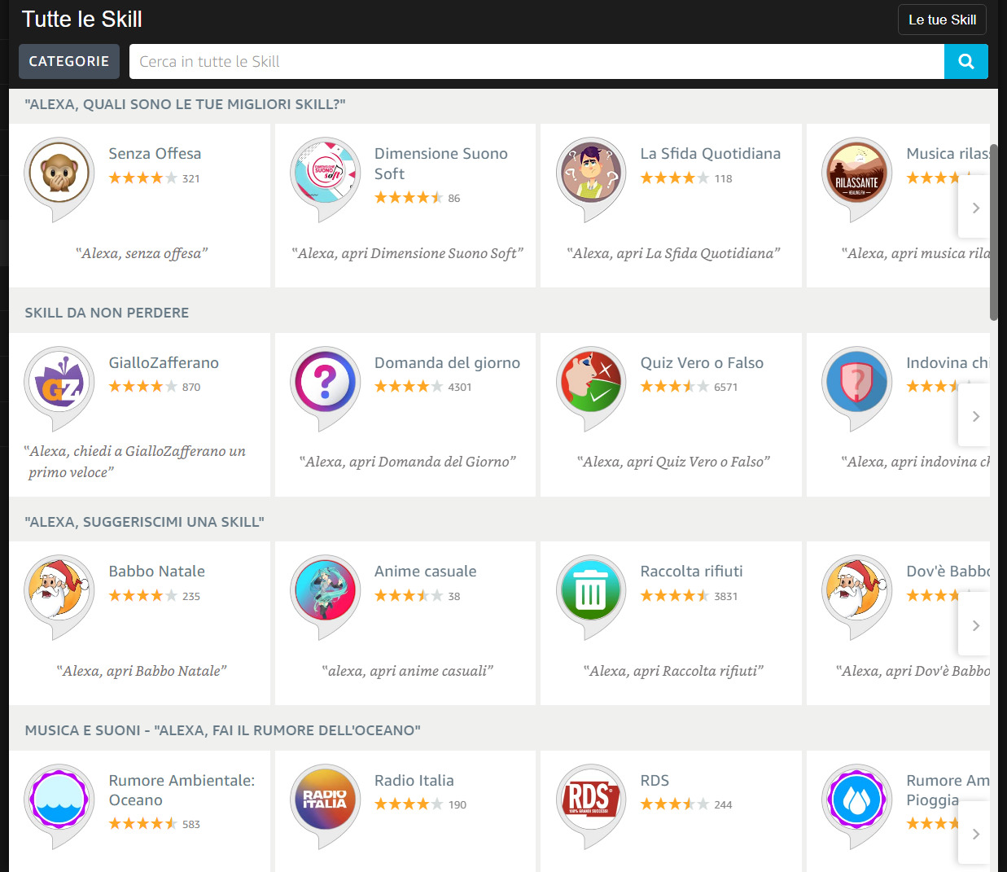Open Rumore Ambientale: Oceano title link
1007x872 pixels.
point(182,790)
